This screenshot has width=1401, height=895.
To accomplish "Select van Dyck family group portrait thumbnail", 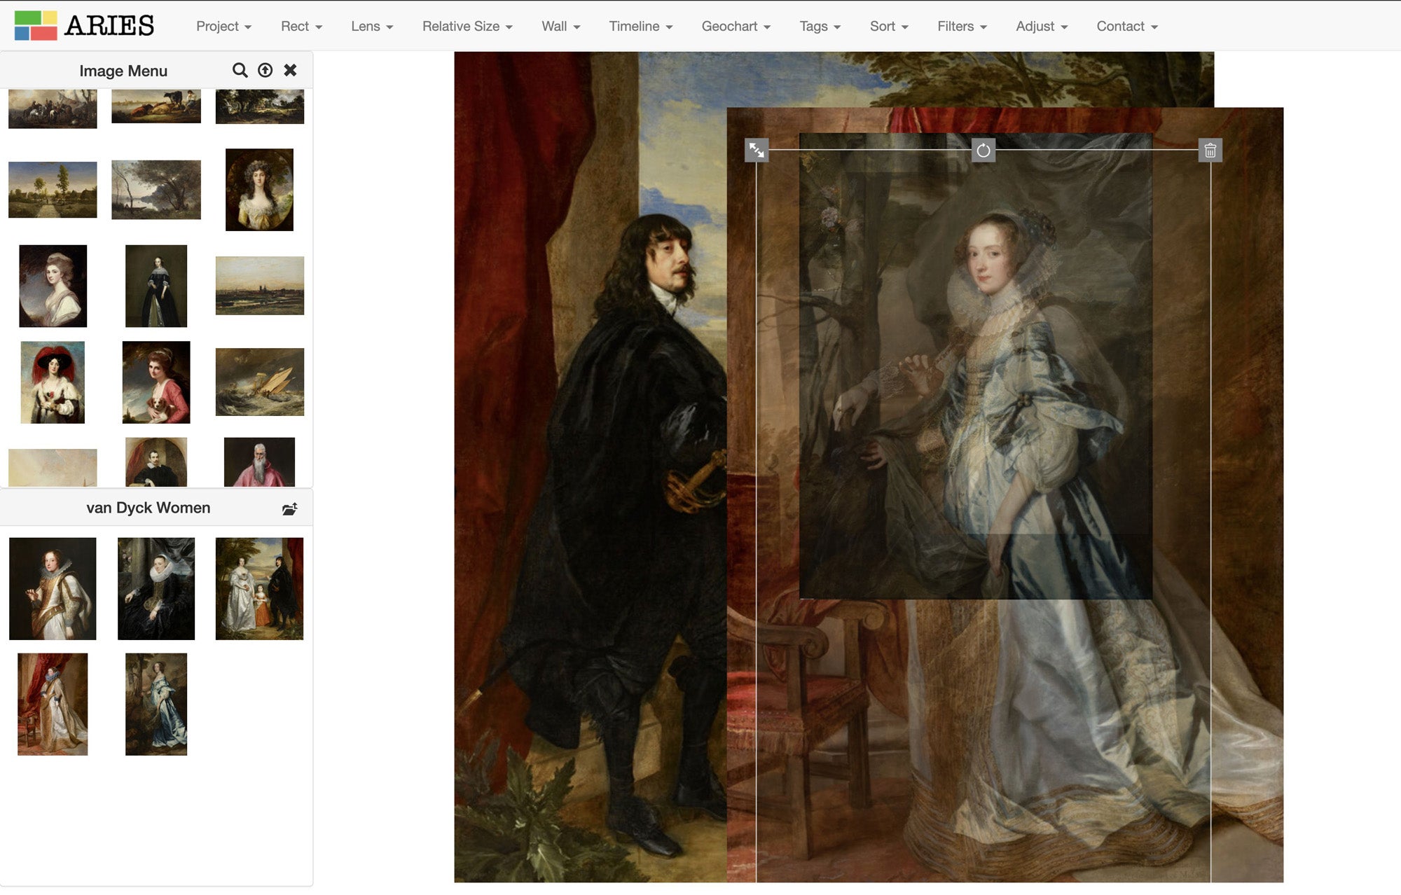I will coord(259,589).
